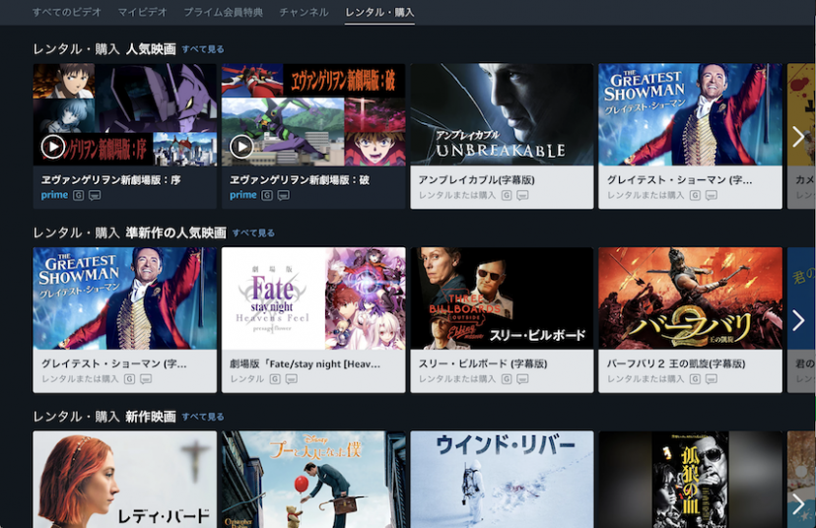816x528 pixels.
Task: Open レディ・バード movie thumbnail
Action: [x=125, y=479]
